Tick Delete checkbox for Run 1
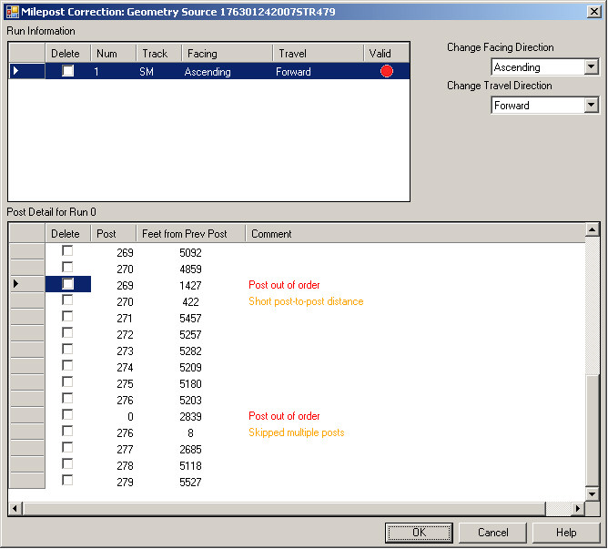 [67, 72]
